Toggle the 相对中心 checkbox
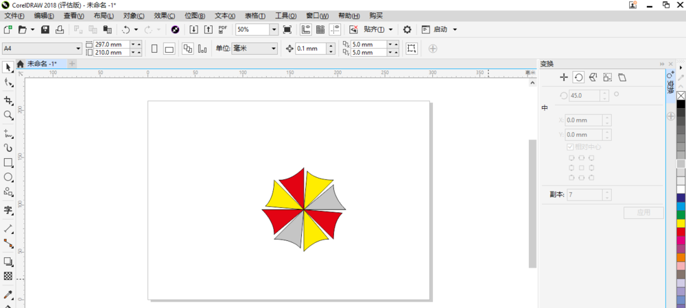This screenshot has height=308, width=686. 569,147
